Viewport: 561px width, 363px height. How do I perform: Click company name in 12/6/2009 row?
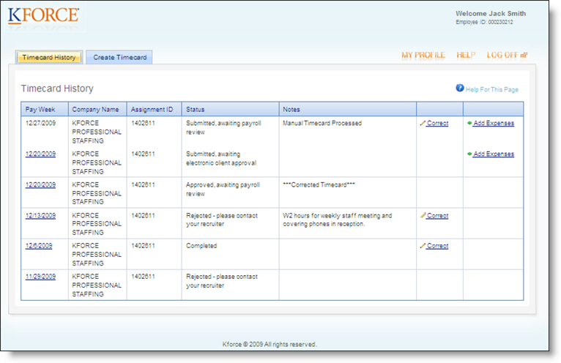pos(97,254)
